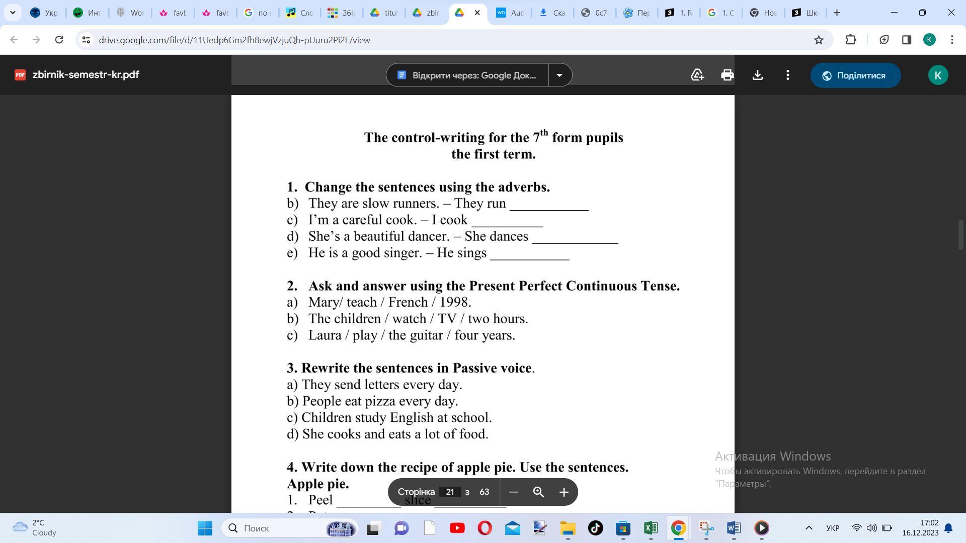
Task: Zoom in the PDF page
Action: click(563, 492)
